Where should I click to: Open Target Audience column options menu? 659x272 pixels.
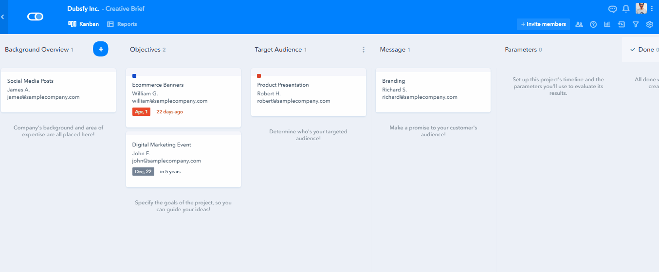pos(363,50)
